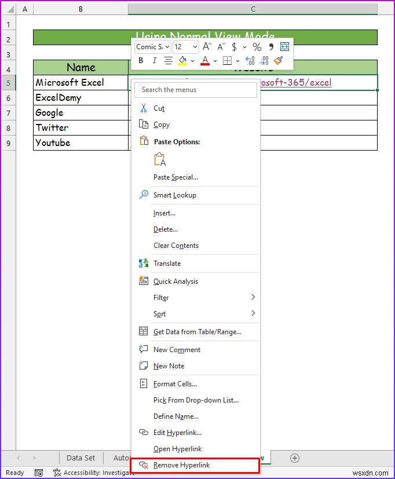Click next sheet navigation arrow
Image resolution: width=395 pixels, height=479 pixels.
tap(35, 458)
